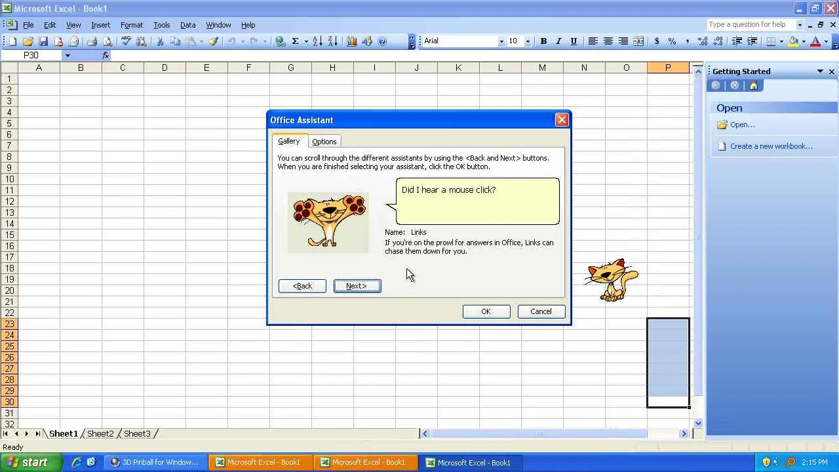Screen dimensions: 839x472
Task: Toggle Italic formatting
Action: (x=558, y=41)
